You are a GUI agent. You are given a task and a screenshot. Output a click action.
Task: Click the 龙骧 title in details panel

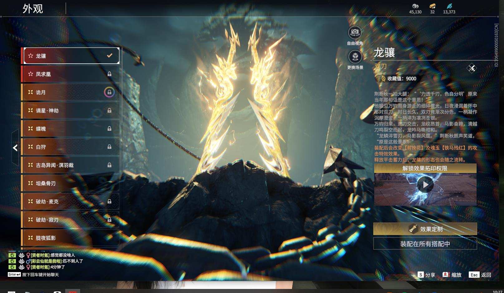(384, 53)
